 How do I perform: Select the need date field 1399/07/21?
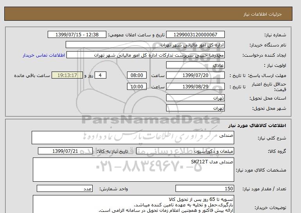(x=65, y=151)
